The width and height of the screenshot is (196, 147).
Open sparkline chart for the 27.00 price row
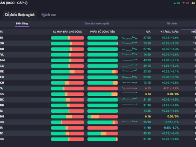(129, 38)
